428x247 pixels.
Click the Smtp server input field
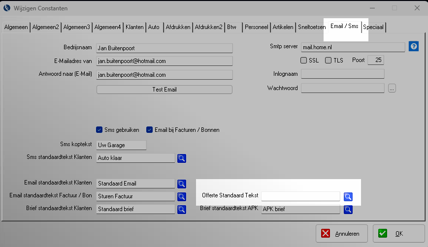(x=353, y=47)
